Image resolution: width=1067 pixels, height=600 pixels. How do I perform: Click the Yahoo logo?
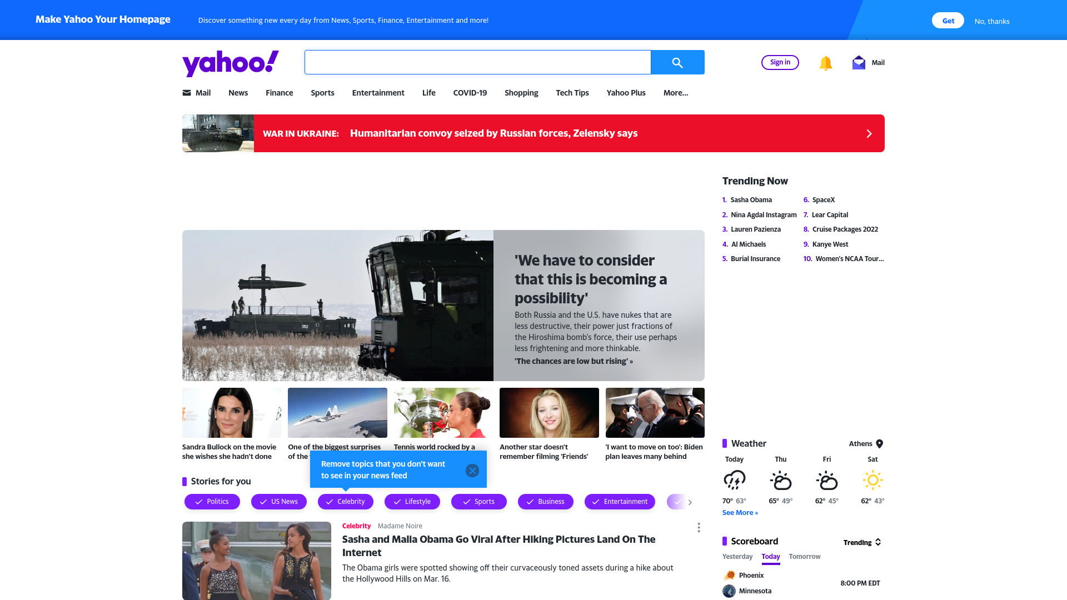pyautogui.click(x=231, y=63)
